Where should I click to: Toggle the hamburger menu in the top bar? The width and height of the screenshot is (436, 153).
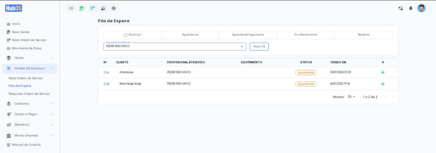pyautogui.click(x=71, y=8)
